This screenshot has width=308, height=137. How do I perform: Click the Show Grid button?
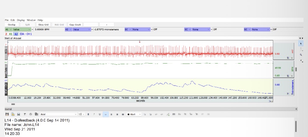click(x=43, y=25)
